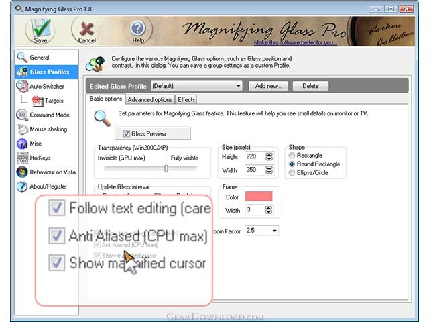Click the Frame Width input field
Screen dimensions: 429x322
point(255,210)
